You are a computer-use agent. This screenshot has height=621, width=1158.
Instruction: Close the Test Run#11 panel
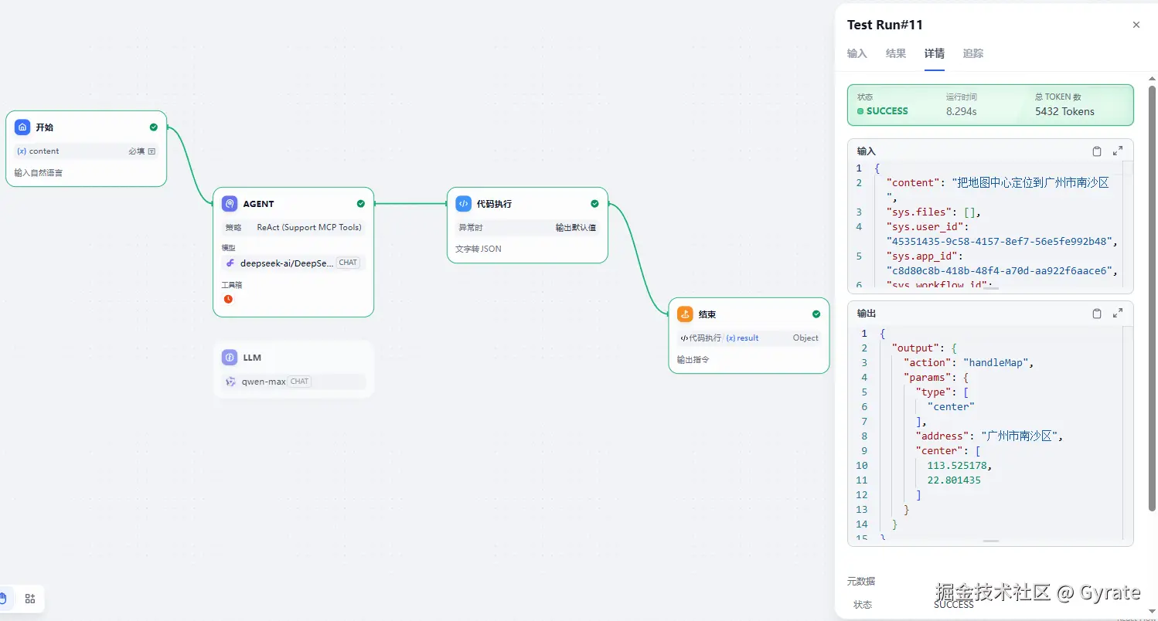click(x=1136, y=25)
